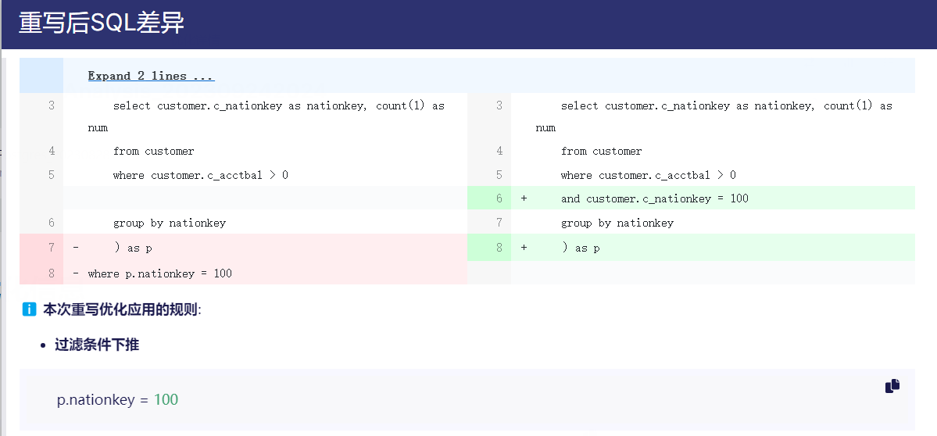Click added line and customer.c_nationkey = 100
The image size is (937, 436).
[x=654, y=198]
